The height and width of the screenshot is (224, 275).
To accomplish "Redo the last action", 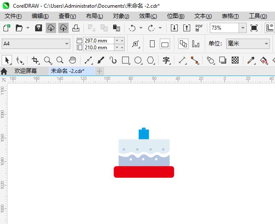I will coord(151,28).
